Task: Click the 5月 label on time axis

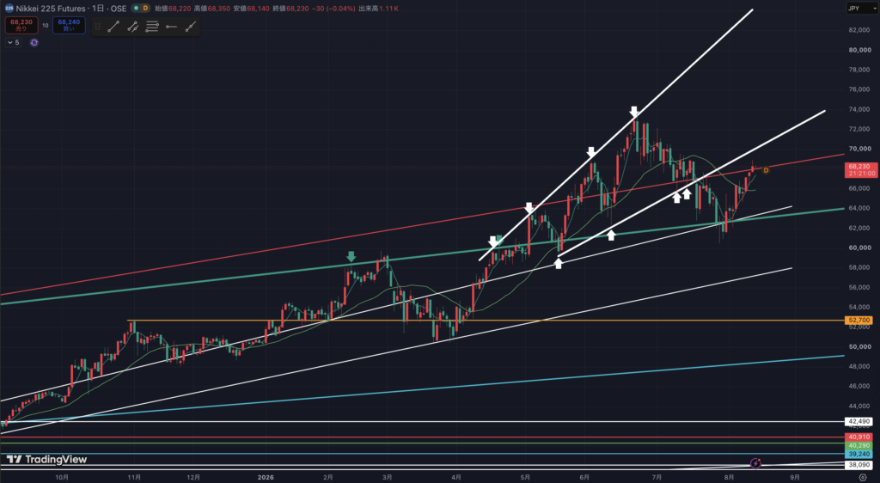Action: [525, 477]
